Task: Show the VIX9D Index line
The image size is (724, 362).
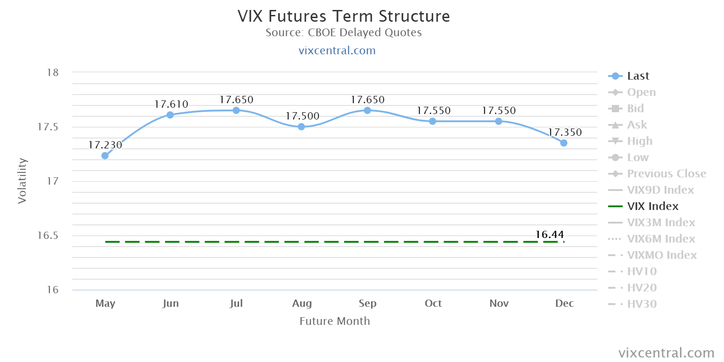Action: click(660, 190)
